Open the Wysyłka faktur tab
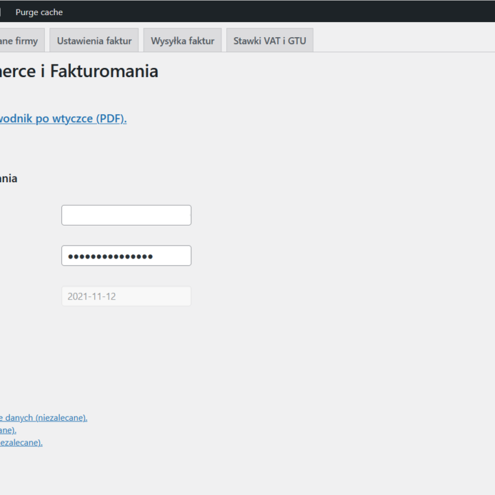This screenshot has height=495, width=495. click(x=182, y=41)
